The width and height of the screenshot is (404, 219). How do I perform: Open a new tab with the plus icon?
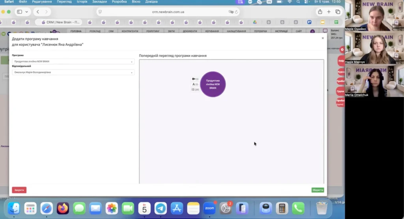point(329,11)
